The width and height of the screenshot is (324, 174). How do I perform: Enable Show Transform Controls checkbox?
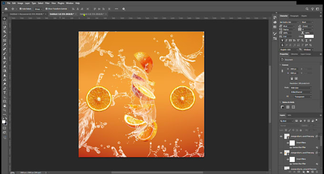tap(47, 9)
